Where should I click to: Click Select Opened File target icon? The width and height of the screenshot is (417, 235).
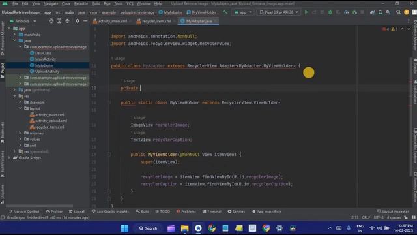pos(51,21)
